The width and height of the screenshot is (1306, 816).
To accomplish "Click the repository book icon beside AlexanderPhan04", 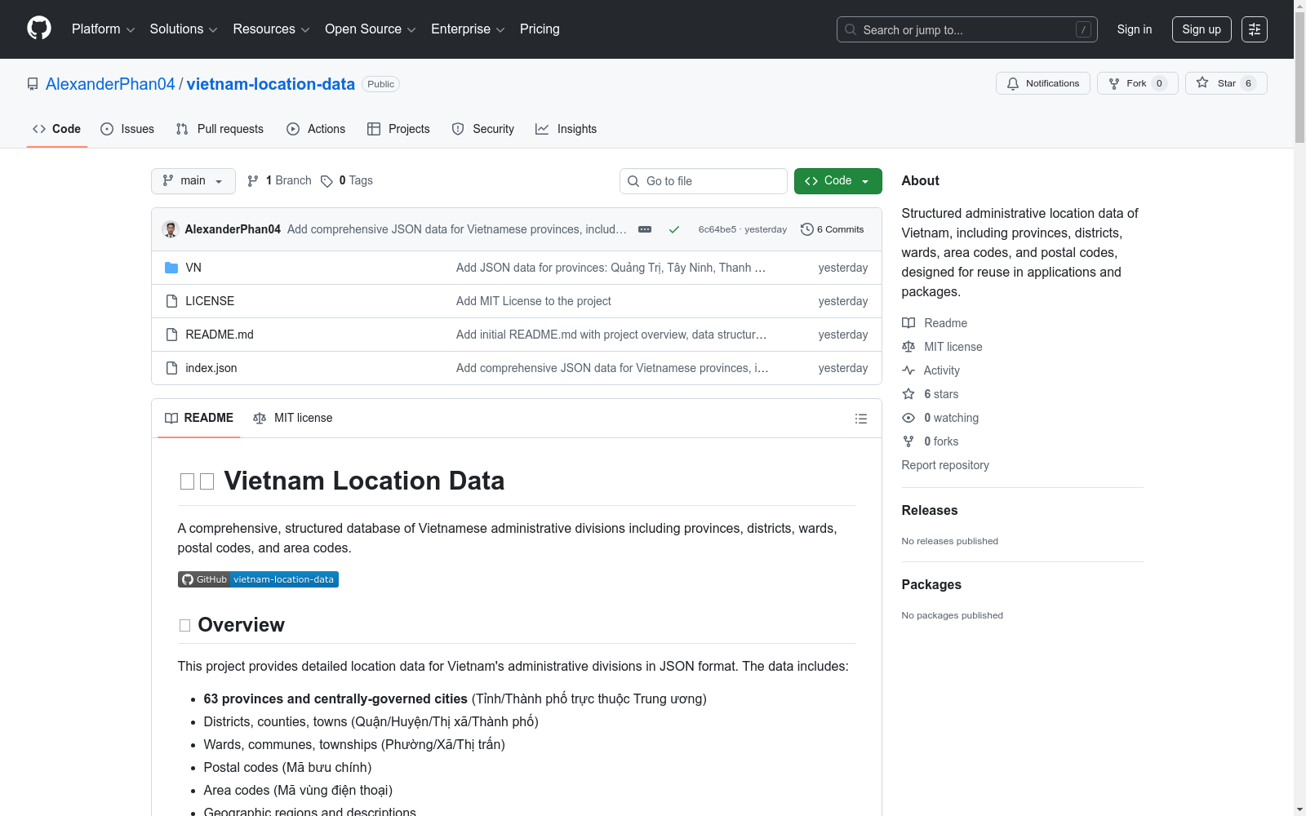I will (x=33, y=84).
